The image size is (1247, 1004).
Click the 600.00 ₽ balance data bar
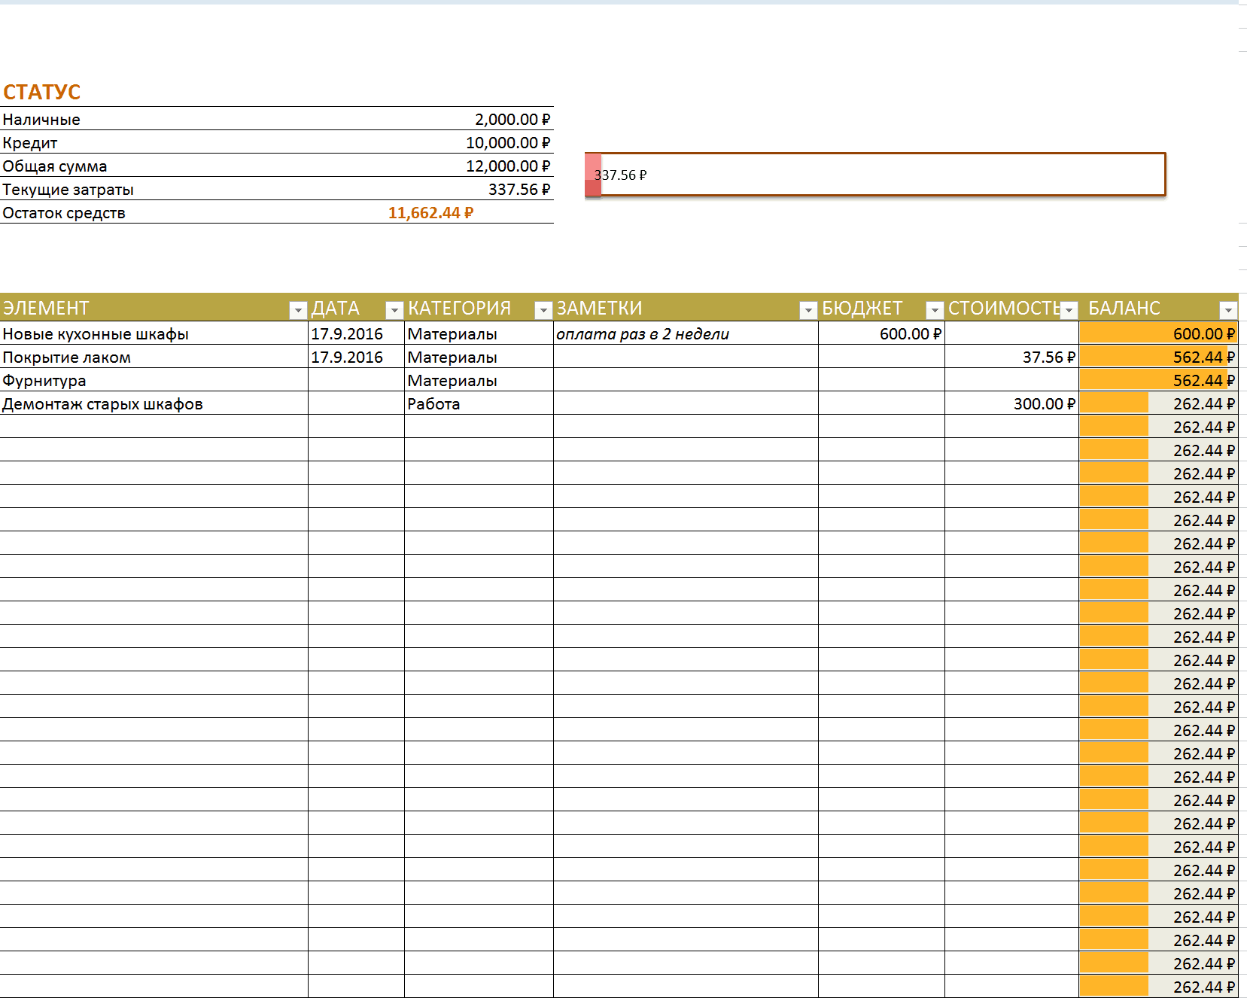coord(1159,333)
